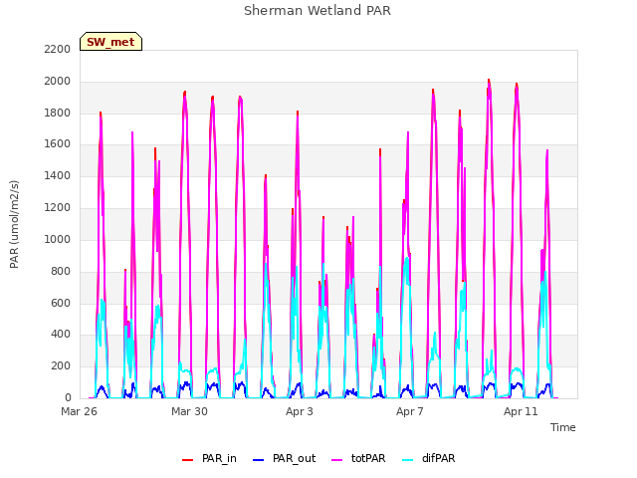Click the cyan difPAR legend swatch
The width and height of the screenshot is (637, 478).
tap(407, 460)
